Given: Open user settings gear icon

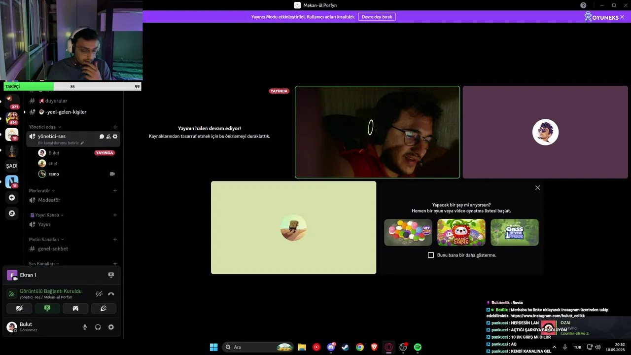Looking at the screenshot, I should [x=111, y=327].
